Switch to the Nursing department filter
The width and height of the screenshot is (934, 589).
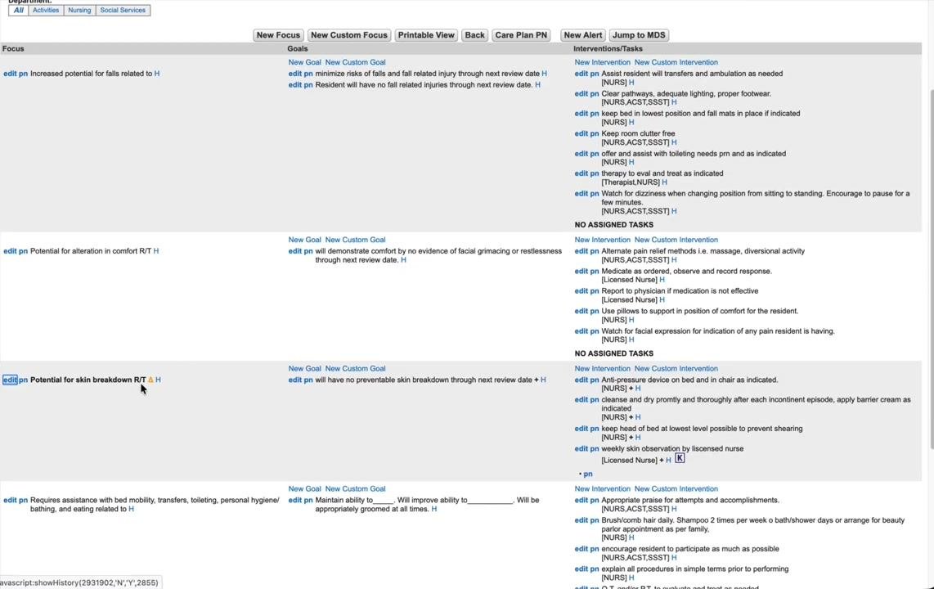[x=79, y=10]
